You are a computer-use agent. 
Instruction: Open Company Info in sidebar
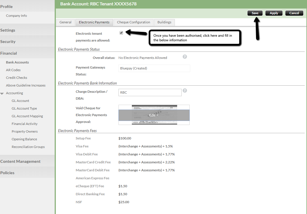tap(17, 16)
